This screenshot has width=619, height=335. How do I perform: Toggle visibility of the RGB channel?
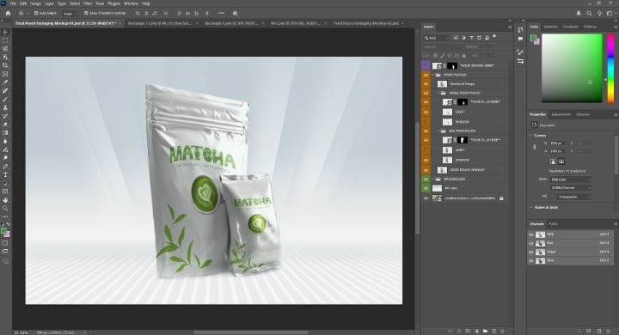[531, 234]
